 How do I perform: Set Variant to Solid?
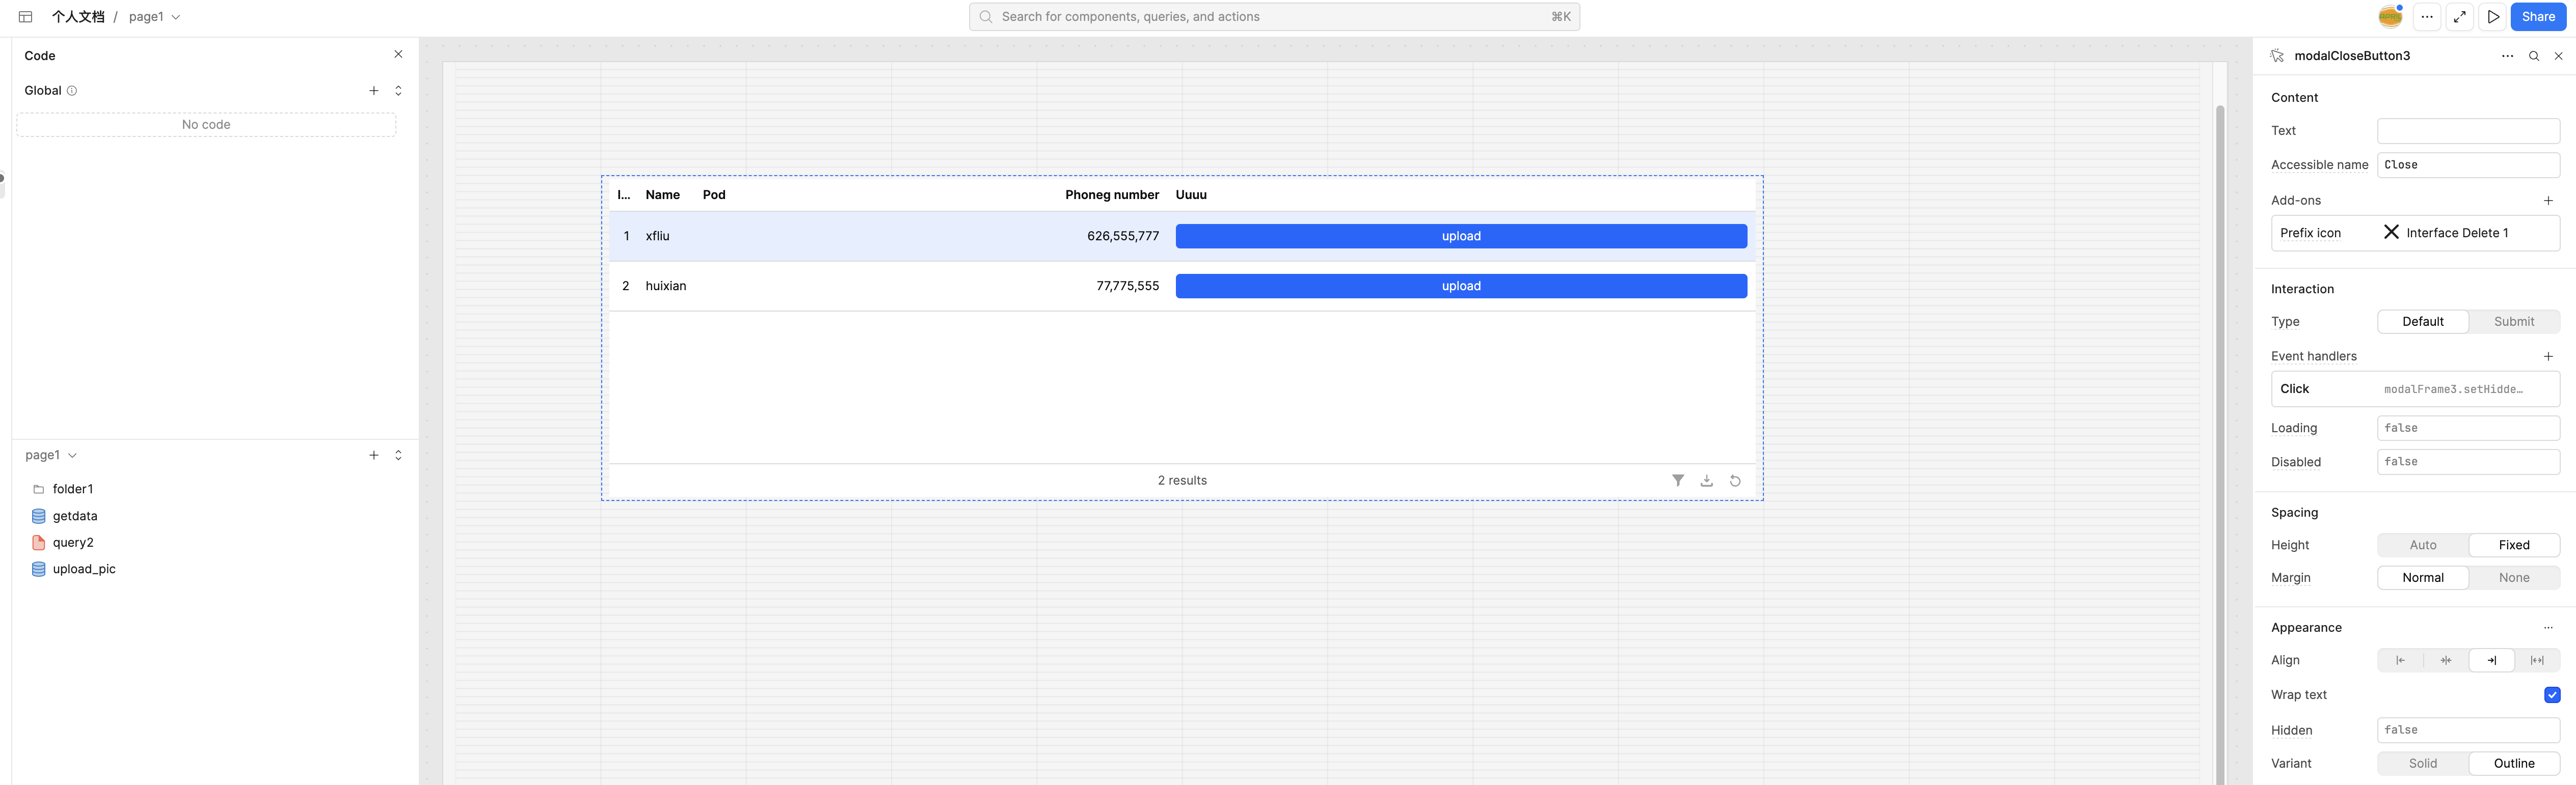click(x=2422, y=764)
